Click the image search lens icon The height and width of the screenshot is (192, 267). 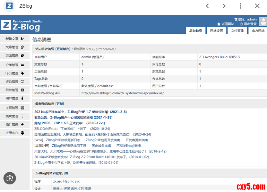point(10,178)
